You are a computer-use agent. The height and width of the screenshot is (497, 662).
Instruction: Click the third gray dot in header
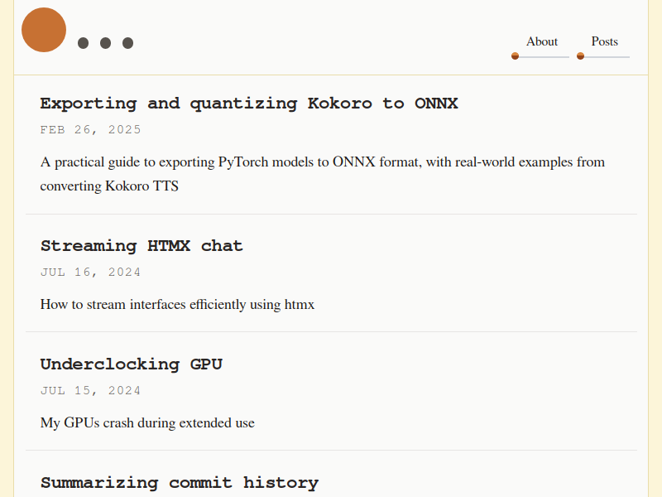pyautogui.click(x=128, y=43)
